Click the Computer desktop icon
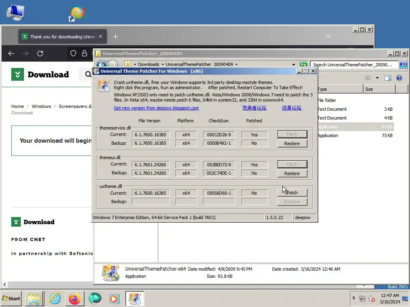 15,12
